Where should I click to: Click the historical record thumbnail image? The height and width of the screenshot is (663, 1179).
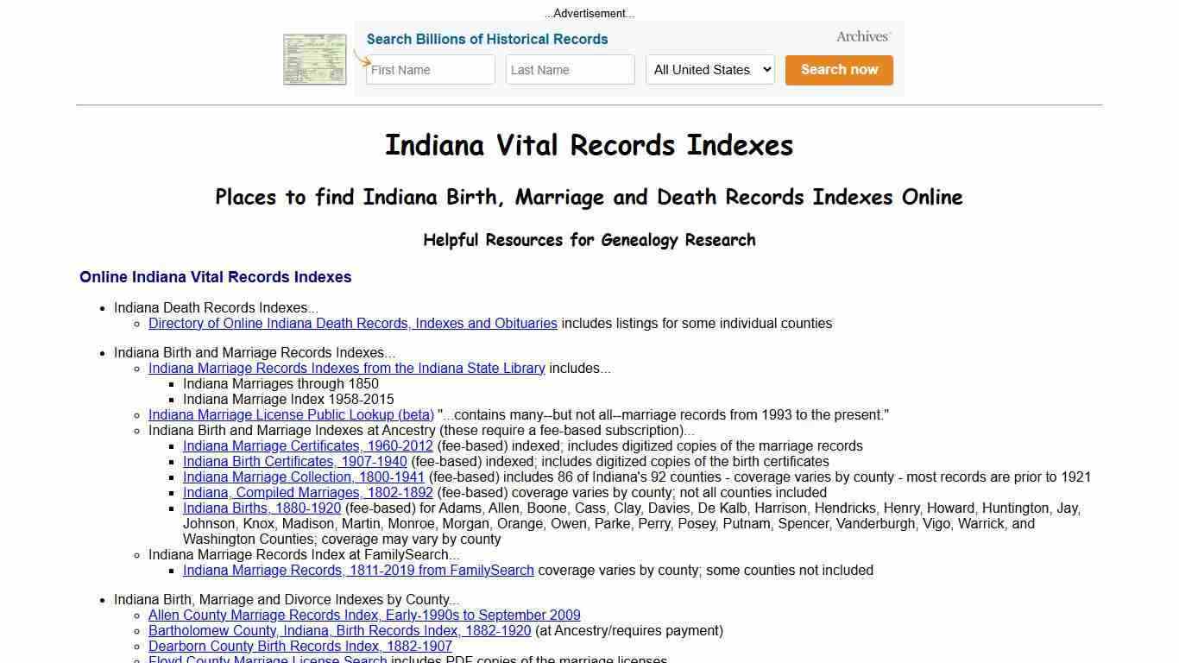(314, 59)
